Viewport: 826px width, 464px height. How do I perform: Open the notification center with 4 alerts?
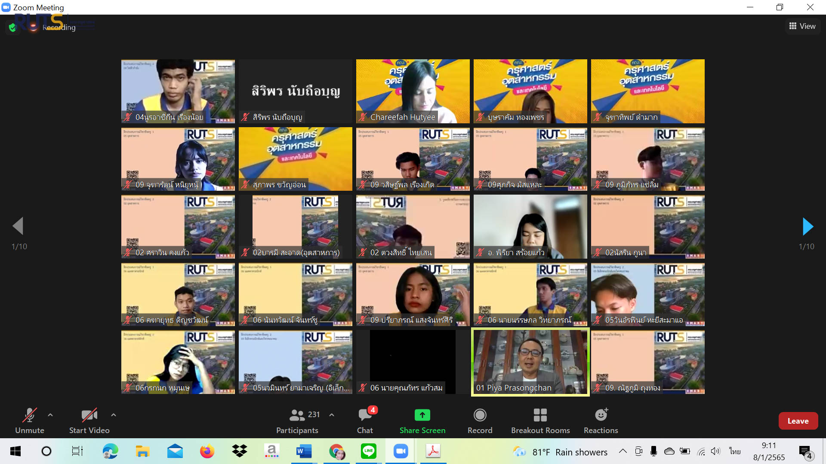pos(805,452)
